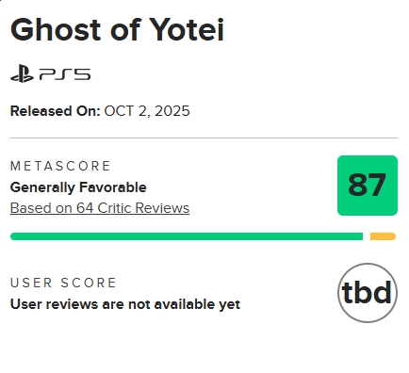The image size is (409, 373).
Task: Click the USER SCORE heading label
Action: pos(63,283)
